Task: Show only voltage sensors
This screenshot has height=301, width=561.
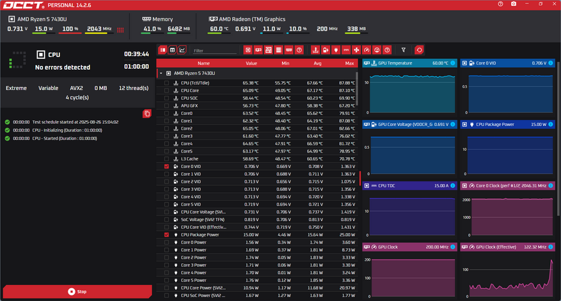Action: pos(326,50)
